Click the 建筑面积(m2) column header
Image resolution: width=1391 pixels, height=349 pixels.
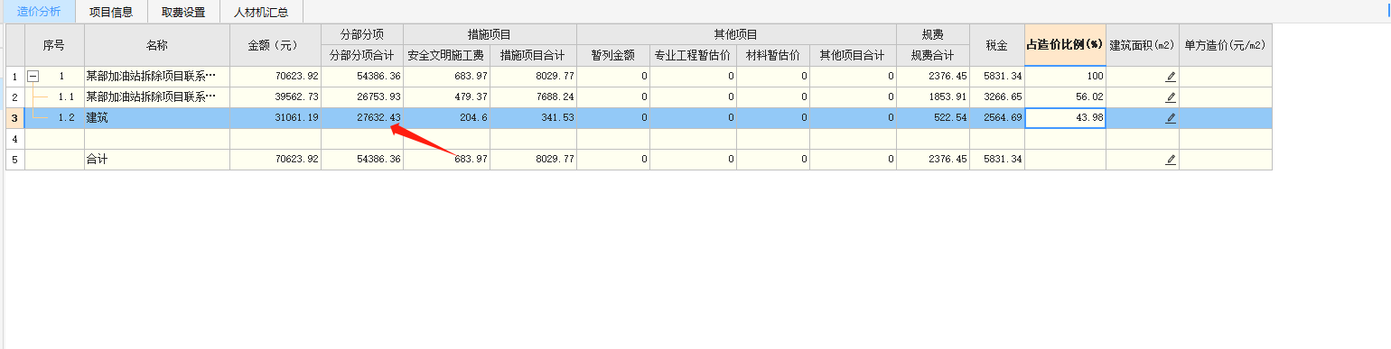(1143, 45)
